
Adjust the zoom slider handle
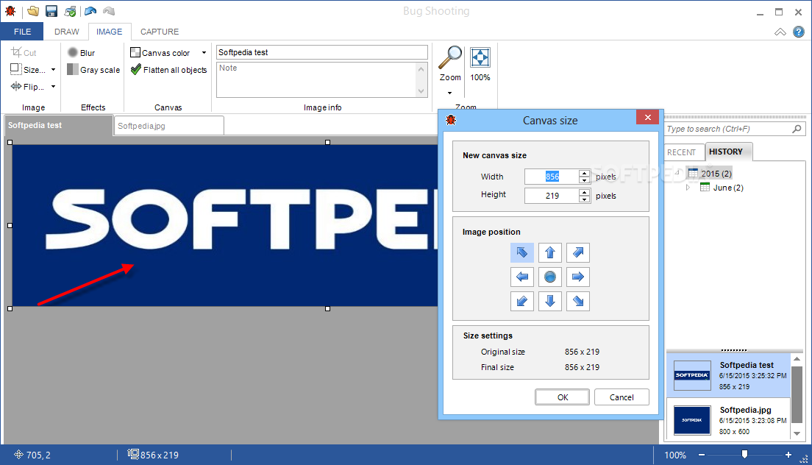[x=744, y=454]
